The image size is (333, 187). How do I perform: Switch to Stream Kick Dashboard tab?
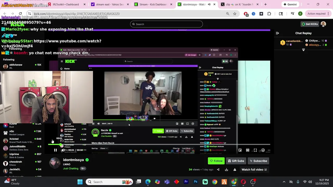[153, 4]
